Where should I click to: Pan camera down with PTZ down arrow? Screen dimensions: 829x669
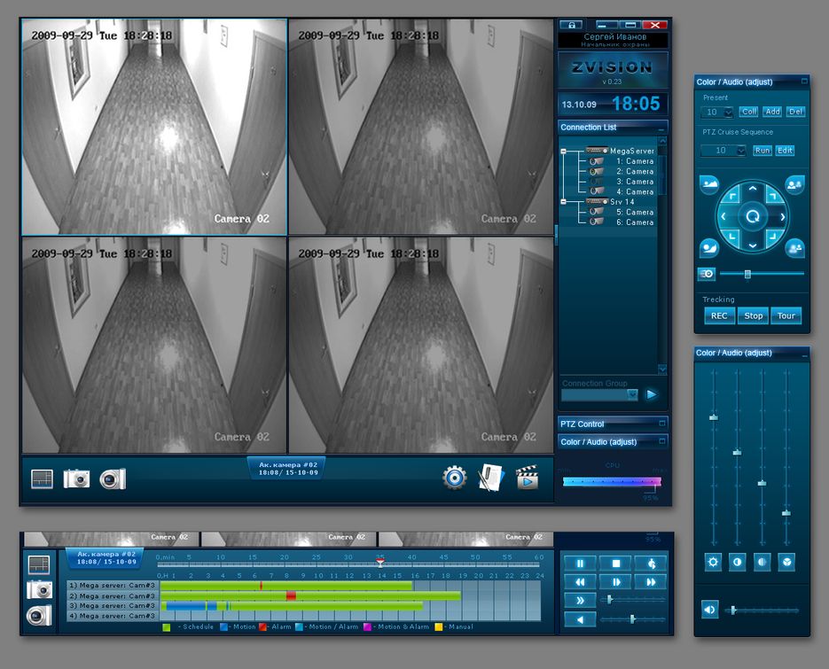tap(753, 245)
